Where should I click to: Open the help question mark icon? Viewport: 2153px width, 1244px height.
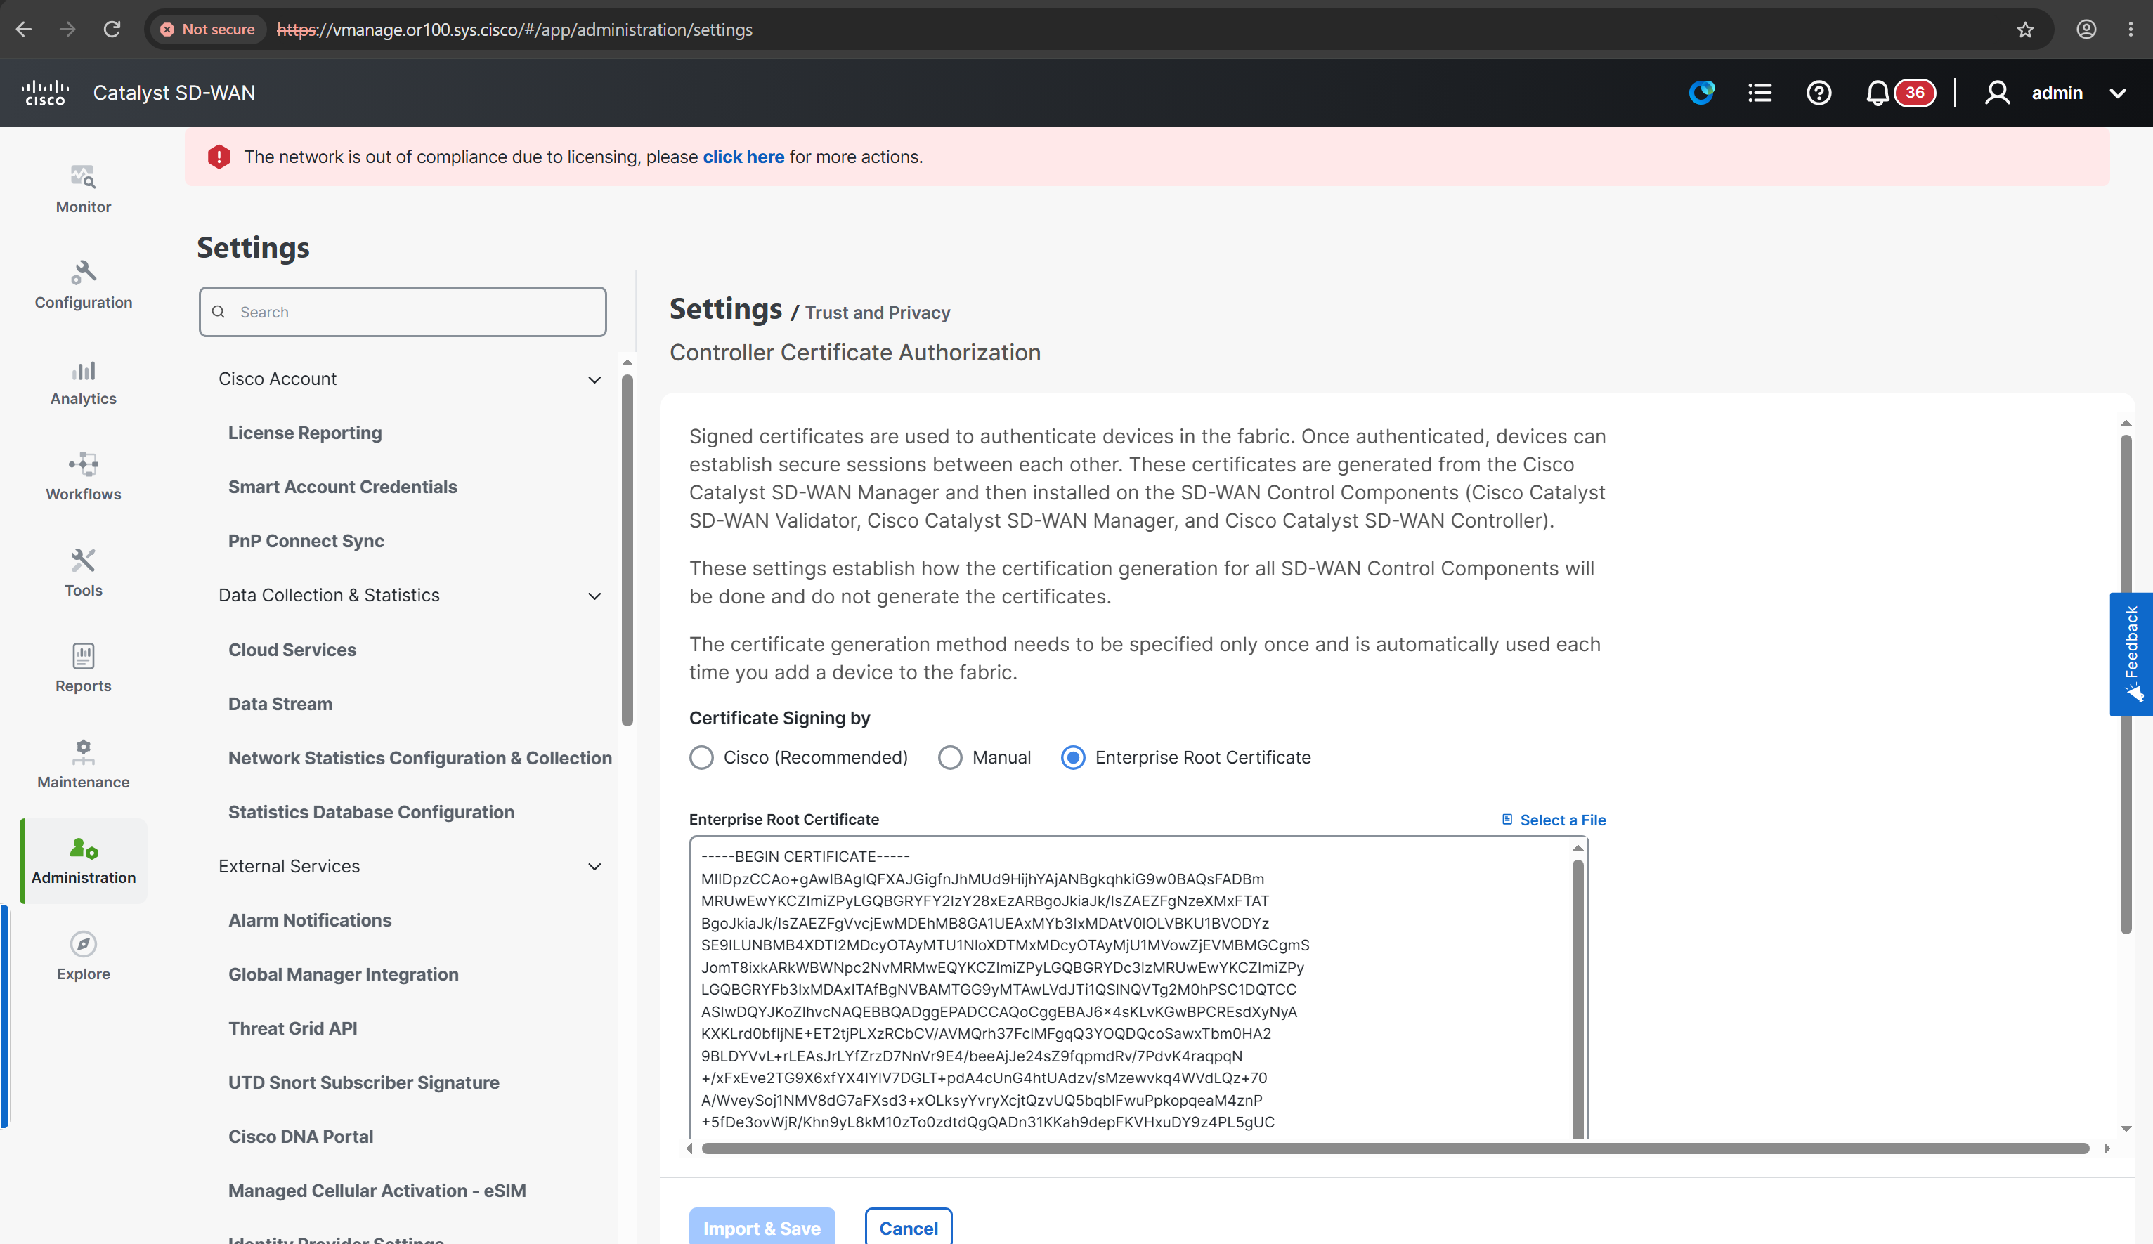[x=1819, y=92]
